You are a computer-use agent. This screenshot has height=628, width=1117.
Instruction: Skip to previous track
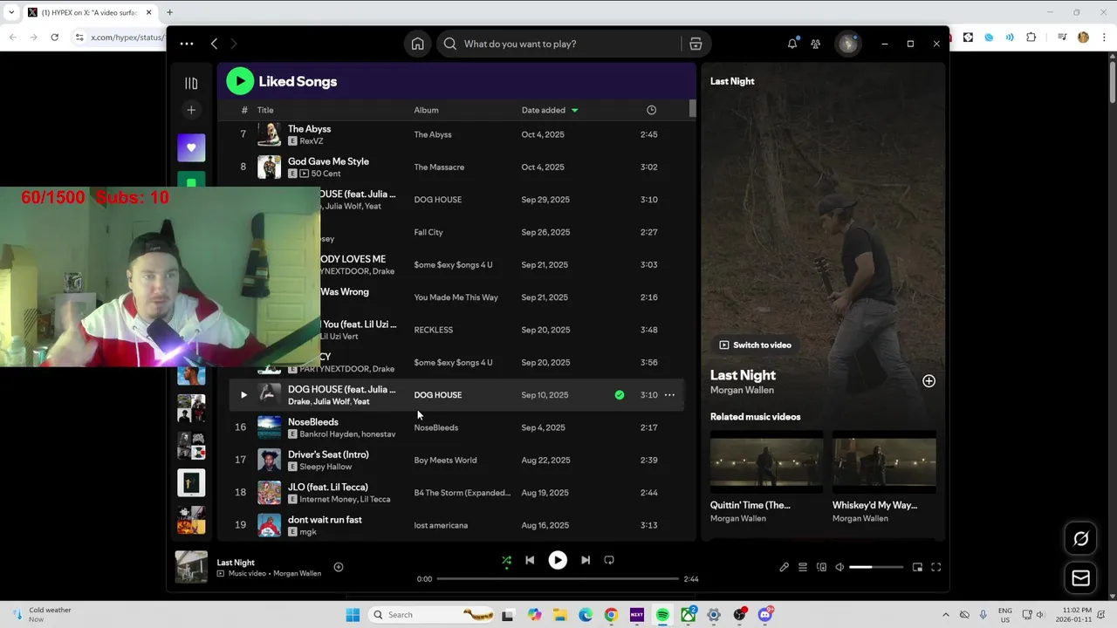[530, 560]
